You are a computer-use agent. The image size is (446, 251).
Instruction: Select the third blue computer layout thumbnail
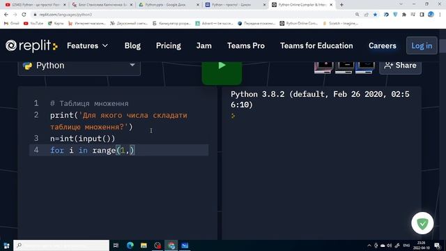click(x=364, y=68)
